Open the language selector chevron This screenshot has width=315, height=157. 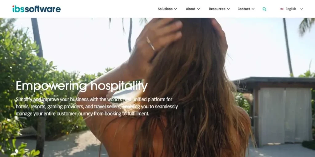pos(301,9)
